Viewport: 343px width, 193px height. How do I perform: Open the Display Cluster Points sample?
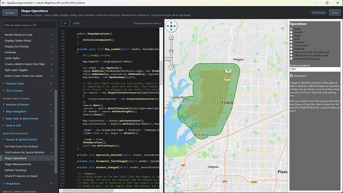click(x=27, y=40)
